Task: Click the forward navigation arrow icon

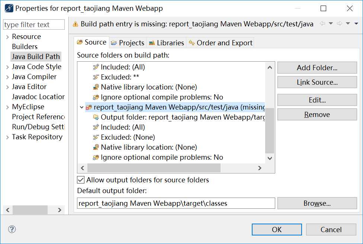Action: coord(339,24)
